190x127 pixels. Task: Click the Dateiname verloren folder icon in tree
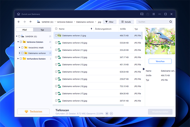[26, 53]
